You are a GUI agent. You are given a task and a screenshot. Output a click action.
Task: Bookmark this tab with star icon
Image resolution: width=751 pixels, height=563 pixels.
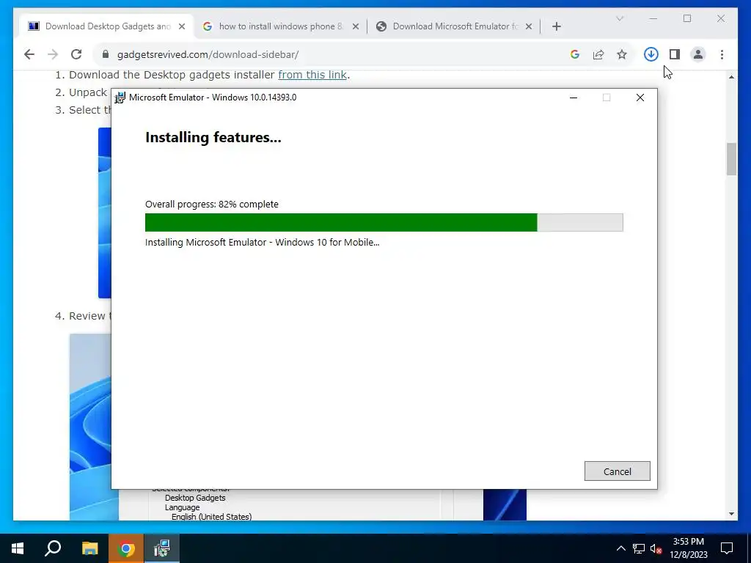click(622, 54)
